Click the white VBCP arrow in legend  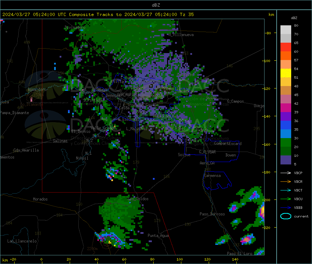286,173
